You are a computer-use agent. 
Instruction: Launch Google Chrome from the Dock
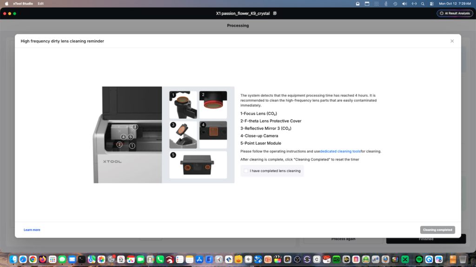[x=33, y=260]
